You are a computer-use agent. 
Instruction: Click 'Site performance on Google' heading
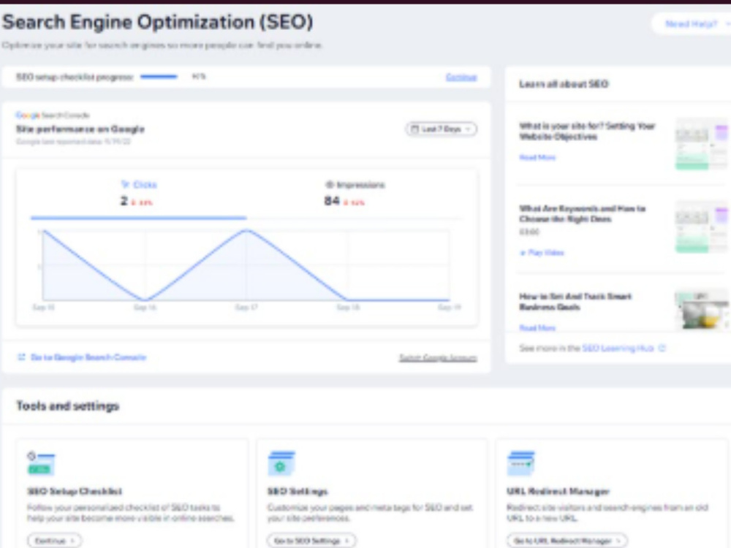(x=80, y=129)
